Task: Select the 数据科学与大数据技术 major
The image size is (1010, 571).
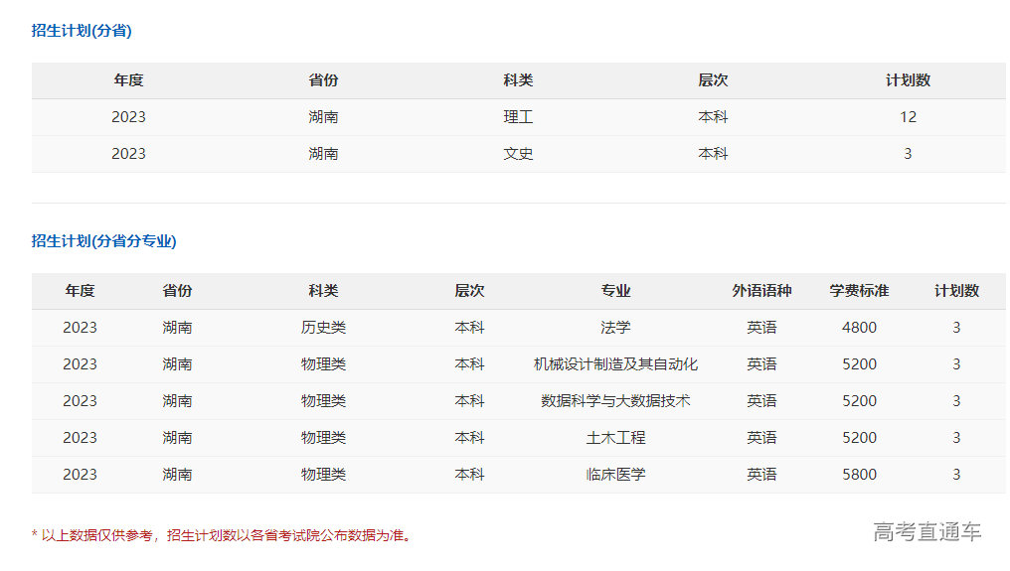Action: point(615,401)
